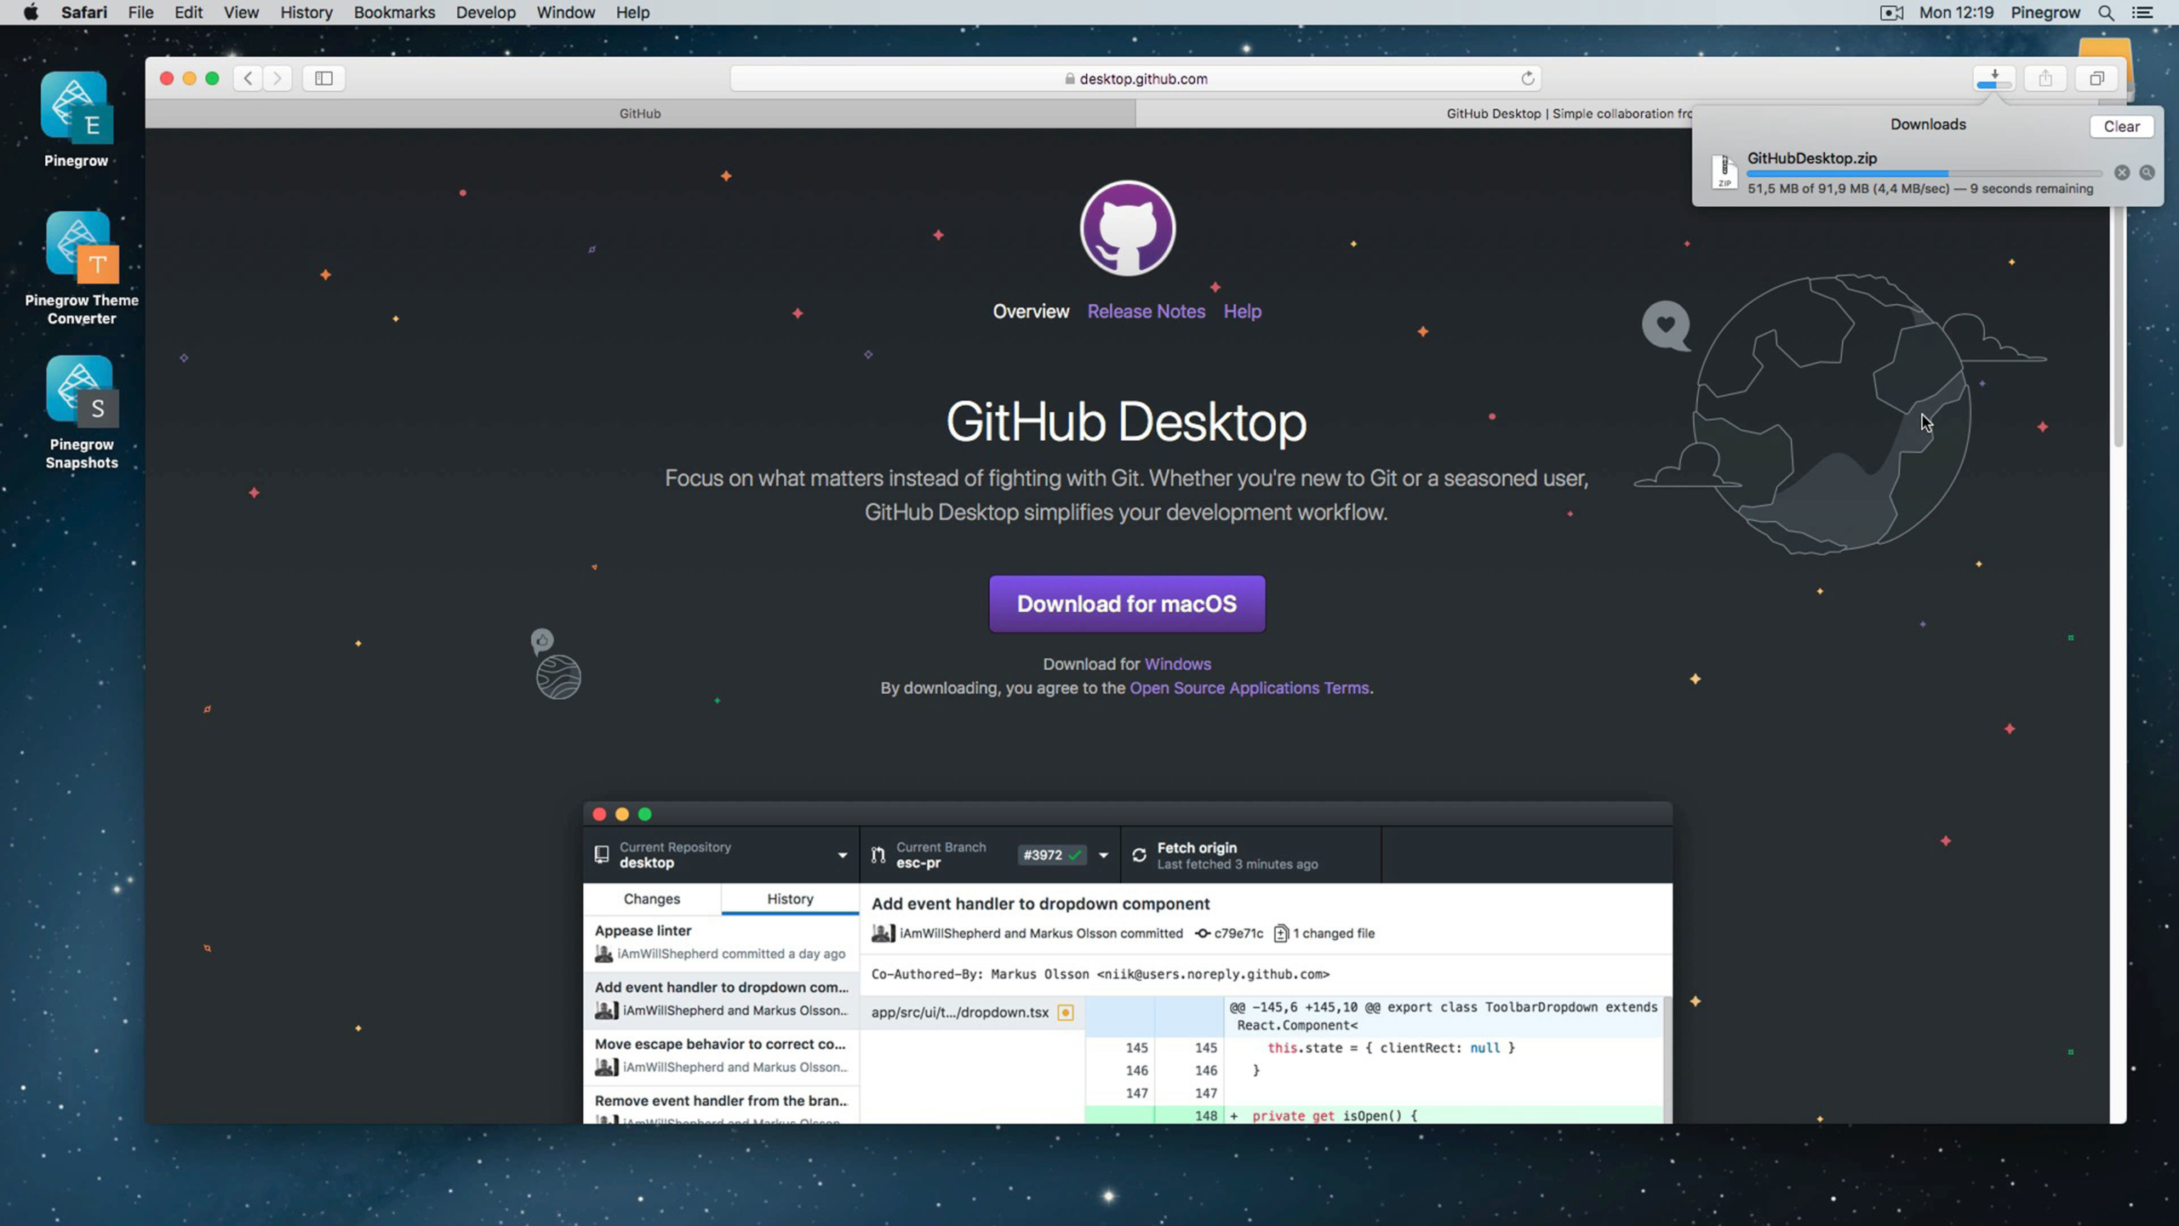The height and width of the screenshot is (1226, 2179).
Task: Toggle the GitHubDesktop.zip download cancel button
Action: pyautogui.click(x=2122, y=172)
